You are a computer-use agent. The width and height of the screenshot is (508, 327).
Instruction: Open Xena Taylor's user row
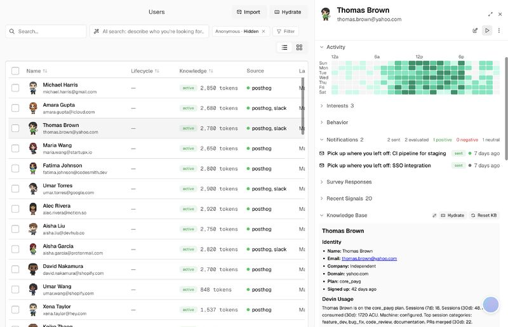point(156,310)
